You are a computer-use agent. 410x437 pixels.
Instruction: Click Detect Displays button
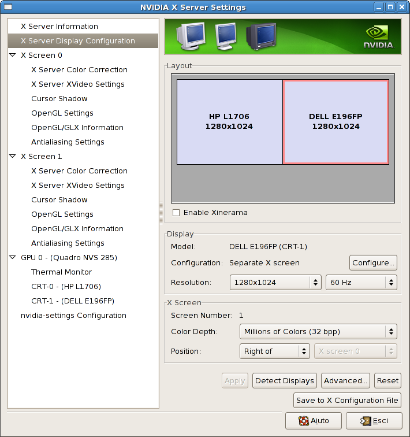tap(285, 381)
